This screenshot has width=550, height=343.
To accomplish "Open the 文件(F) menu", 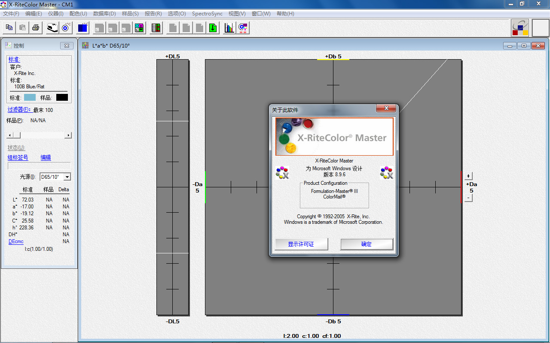I will tap(11, 14).
